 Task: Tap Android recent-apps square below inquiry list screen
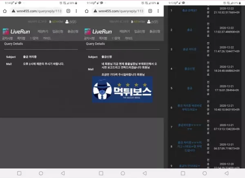click(x=183, y=173)
